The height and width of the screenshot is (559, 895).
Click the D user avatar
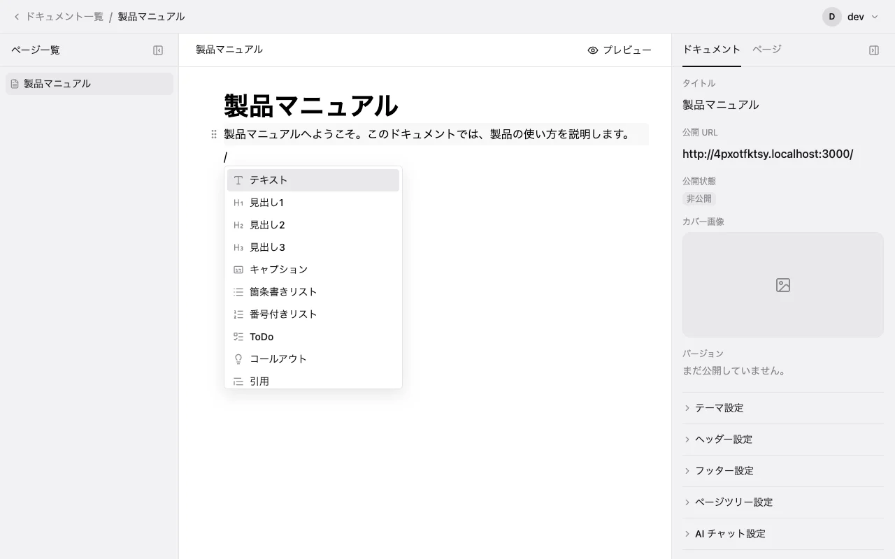pyautogui.click(x=832, y=17)
